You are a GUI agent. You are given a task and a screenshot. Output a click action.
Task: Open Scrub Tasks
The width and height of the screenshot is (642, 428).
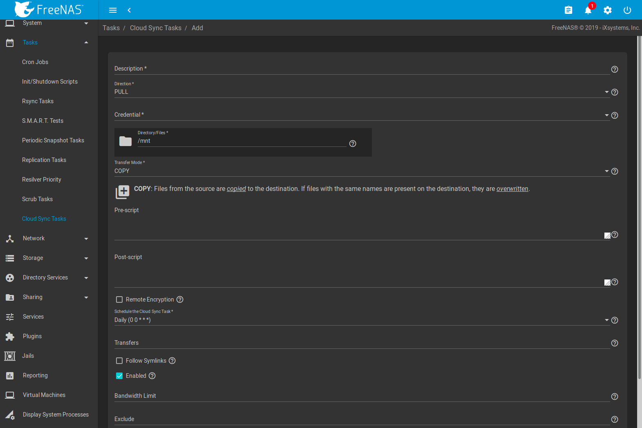pos(37,199)
